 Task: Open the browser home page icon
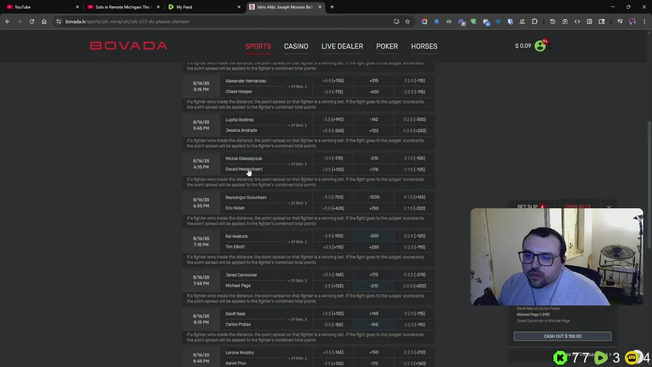(x=44, y=21)
